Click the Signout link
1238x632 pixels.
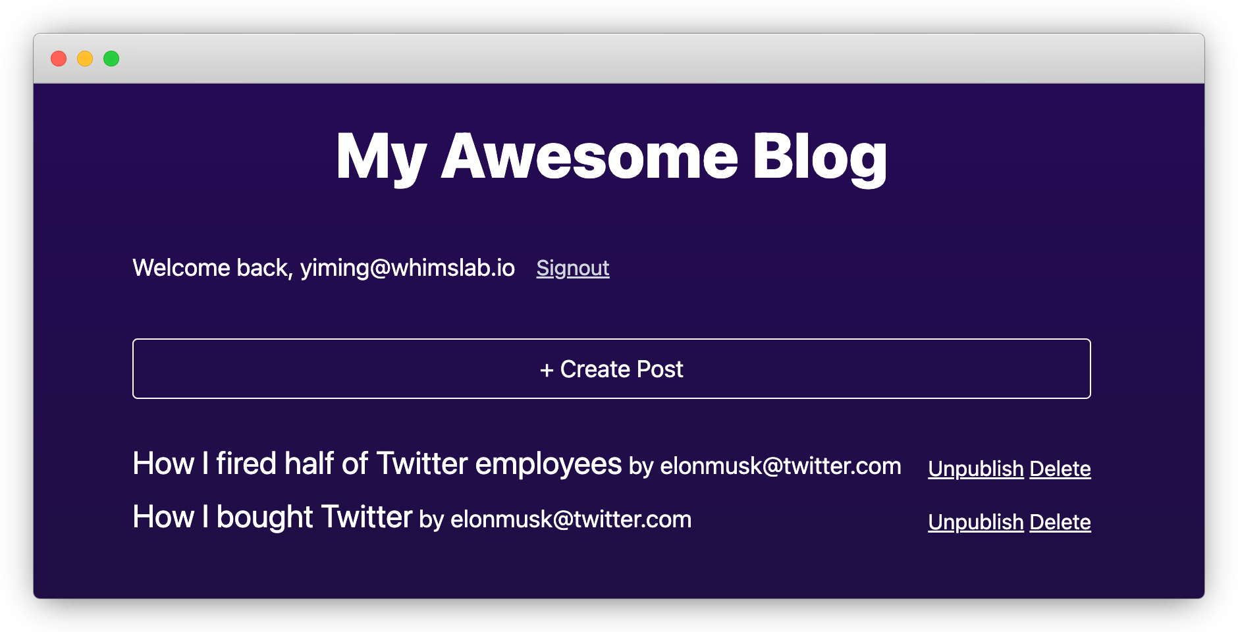pyautogui.click(x=572, y=268)
